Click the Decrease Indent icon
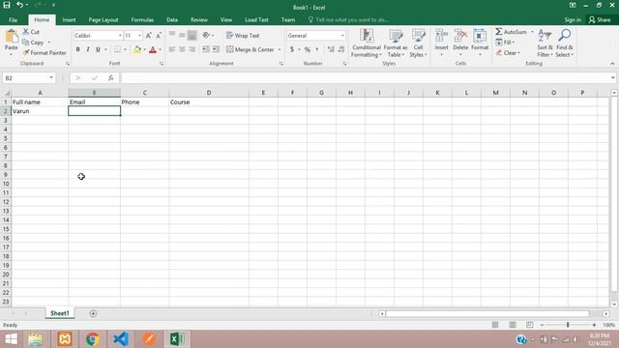619x348 pixels. pos(206,49)
